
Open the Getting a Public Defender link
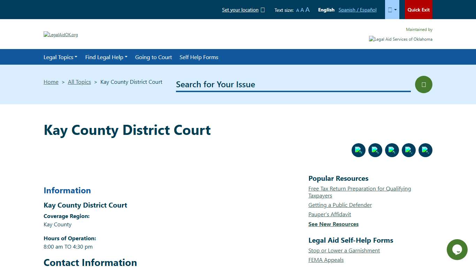point(340,205)
